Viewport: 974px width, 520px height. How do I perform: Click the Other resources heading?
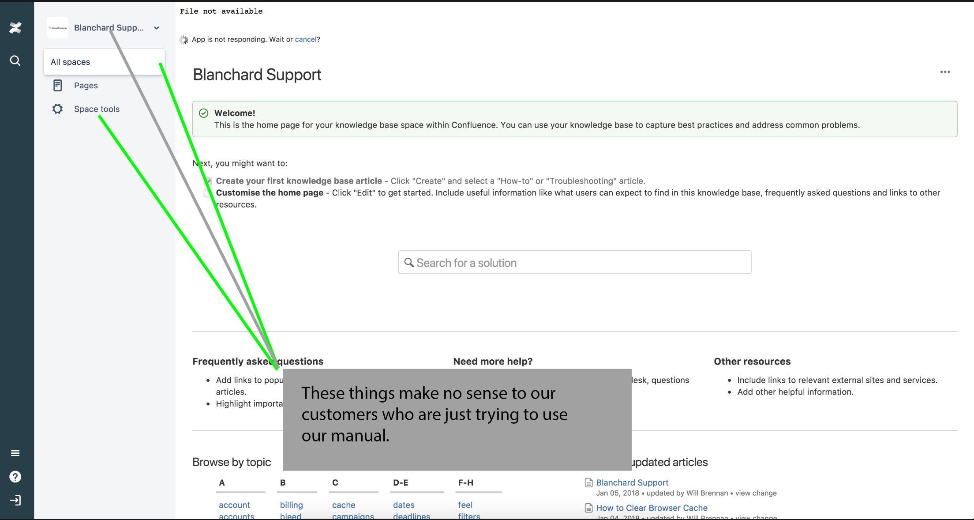752,361
